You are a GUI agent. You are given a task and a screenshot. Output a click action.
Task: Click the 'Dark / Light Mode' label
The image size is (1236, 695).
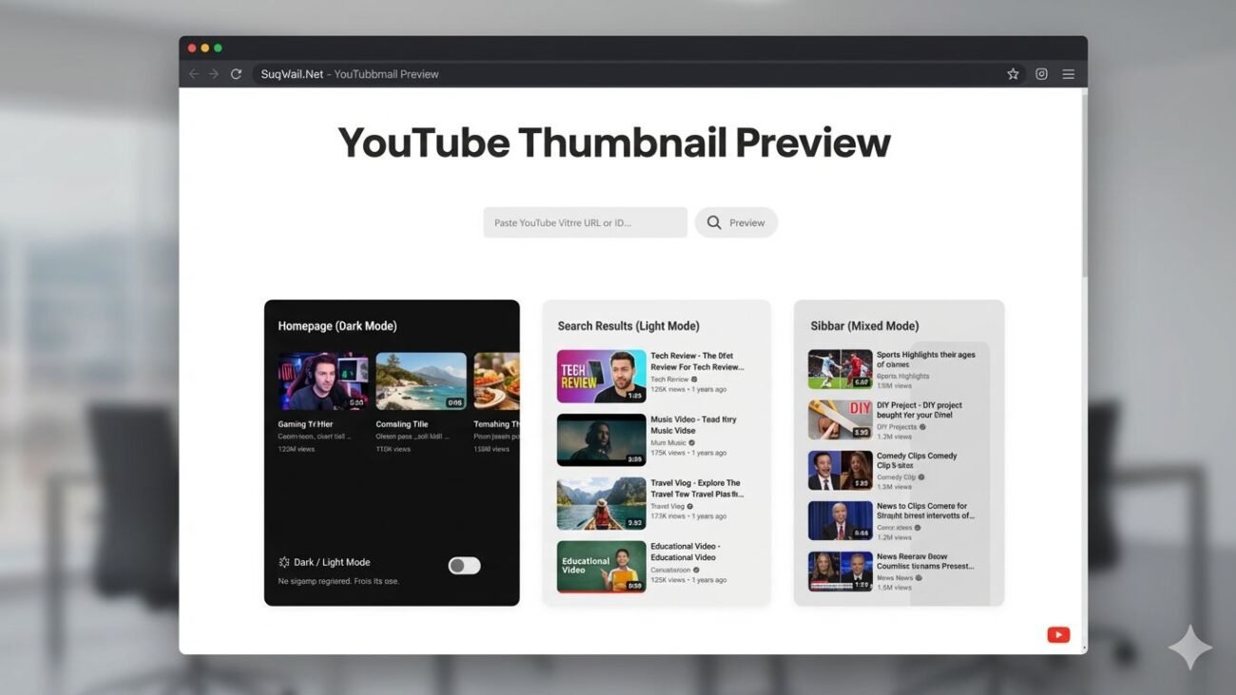tap(332, 562)
